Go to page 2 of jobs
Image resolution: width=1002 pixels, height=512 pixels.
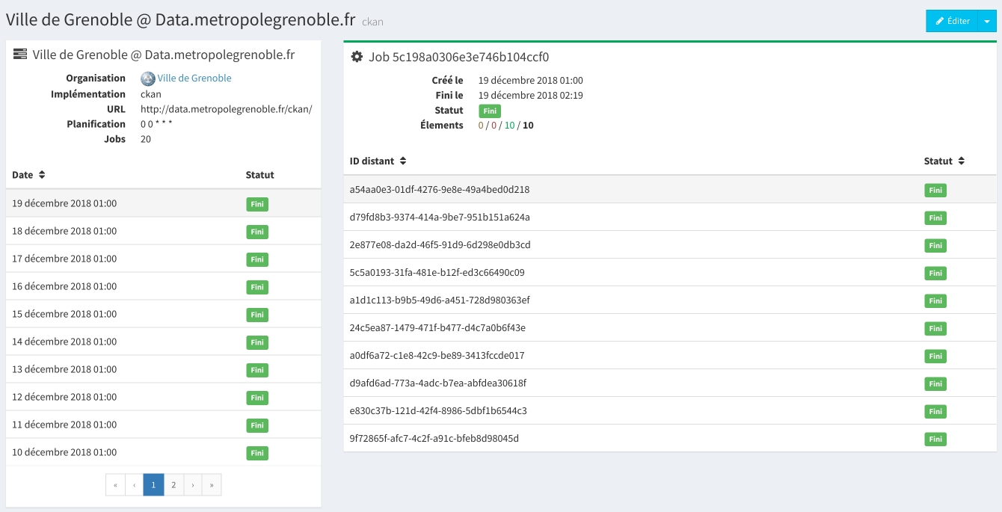pos(173,485)
